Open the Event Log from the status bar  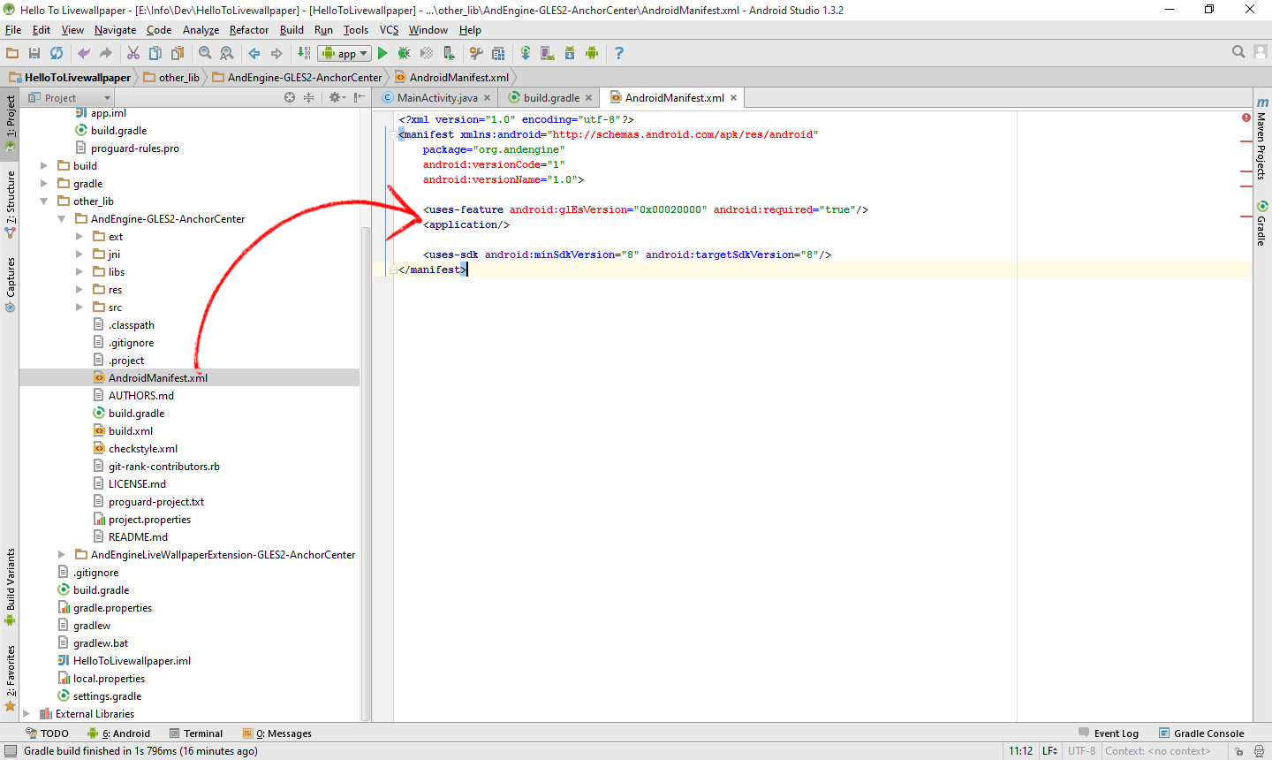(x=1115, y=733)
